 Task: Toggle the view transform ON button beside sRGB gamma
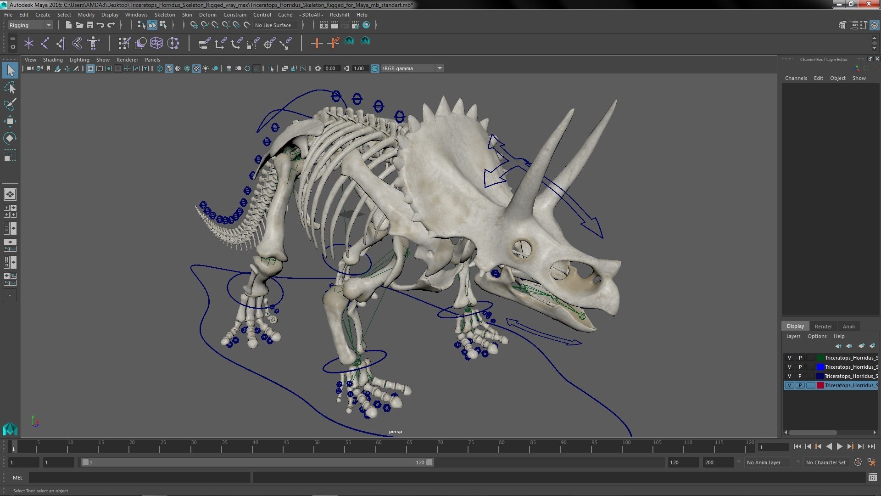375,68
